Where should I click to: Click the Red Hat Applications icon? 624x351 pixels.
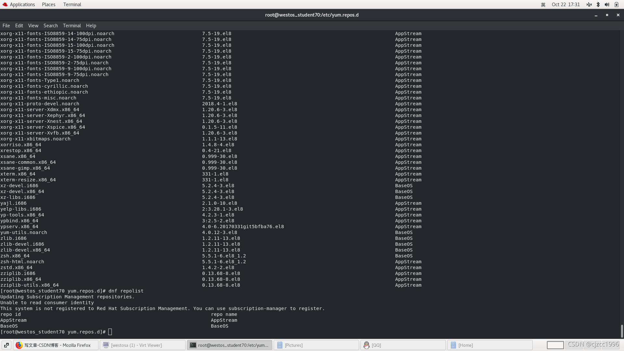click(5, 5)
